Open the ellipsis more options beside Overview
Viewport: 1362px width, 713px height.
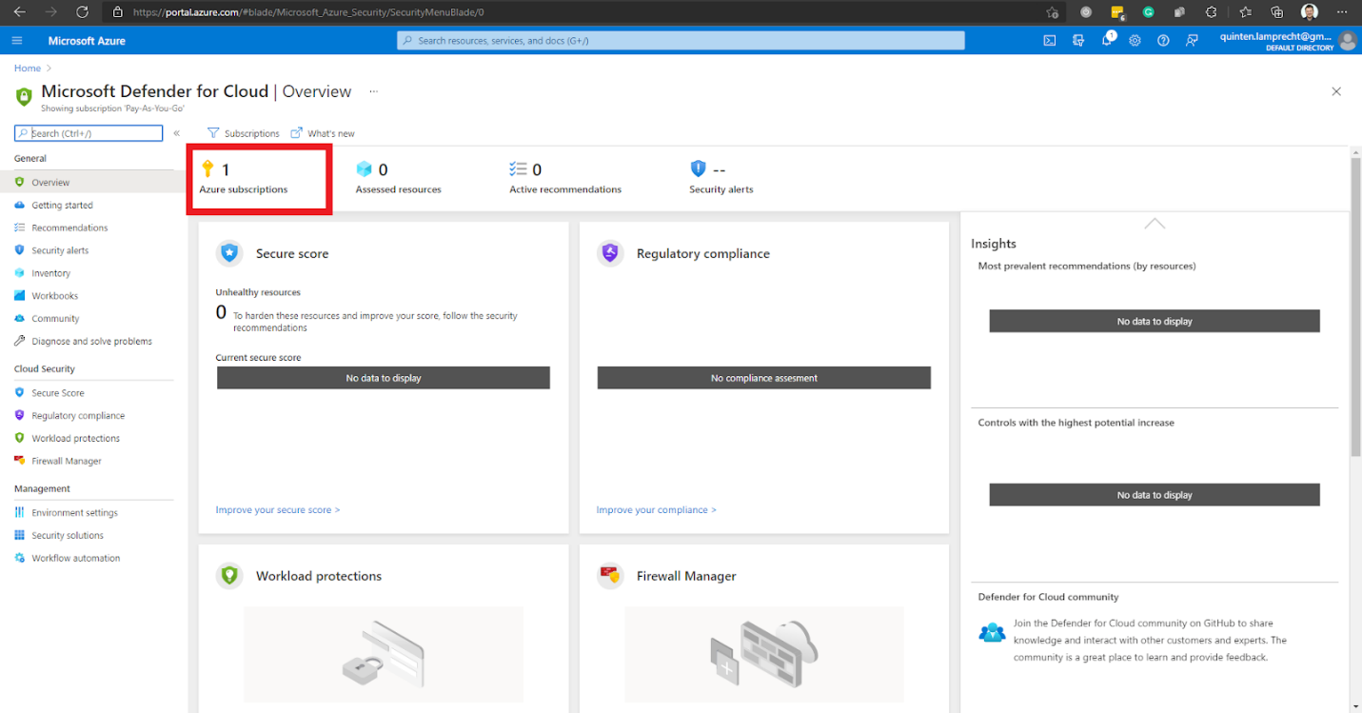(374, 91)
